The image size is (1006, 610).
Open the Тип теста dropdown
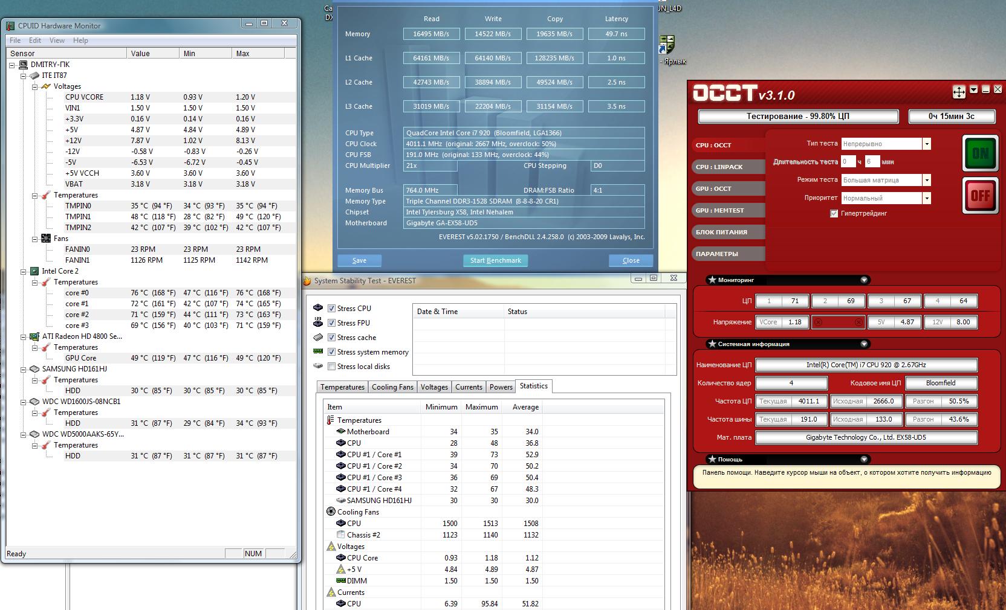[x=926, y=144]
